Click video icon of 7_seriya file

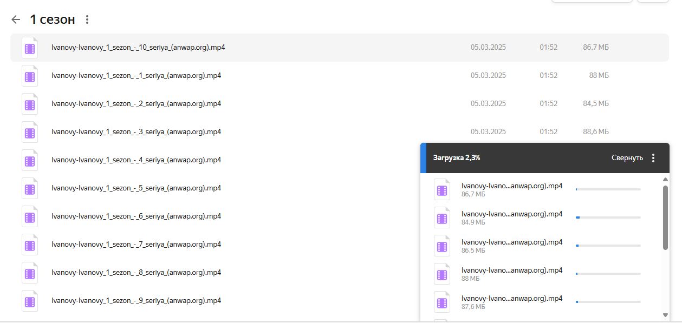click(x=30, y=245)
